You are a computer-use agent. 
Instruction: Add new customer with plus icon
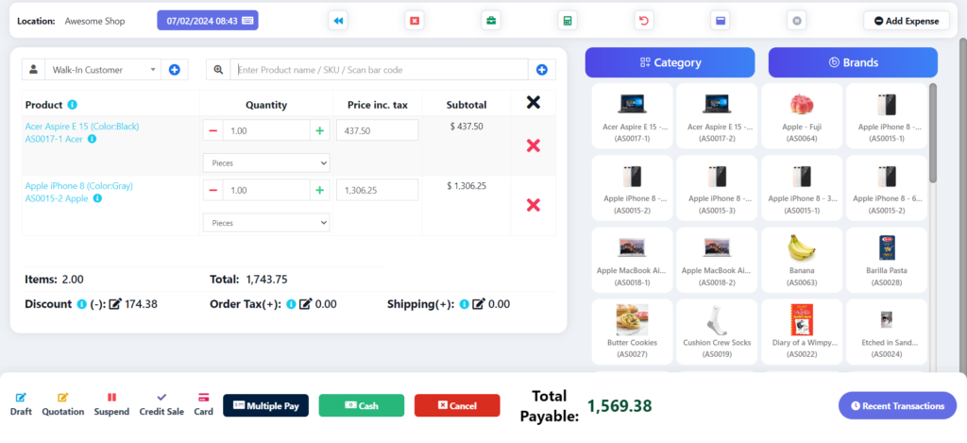(174, 69)
